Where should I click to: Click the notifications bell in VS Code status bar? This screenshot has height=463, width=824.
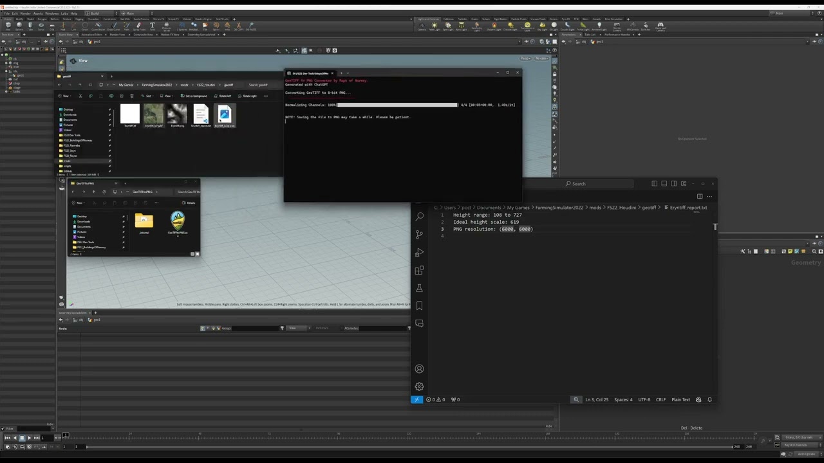(x=709, y=400)
